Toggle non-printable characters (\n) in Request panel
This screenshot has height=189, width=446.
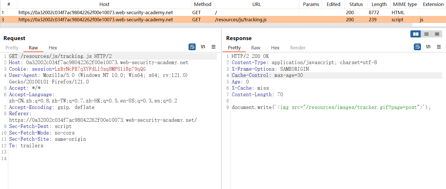203,47
